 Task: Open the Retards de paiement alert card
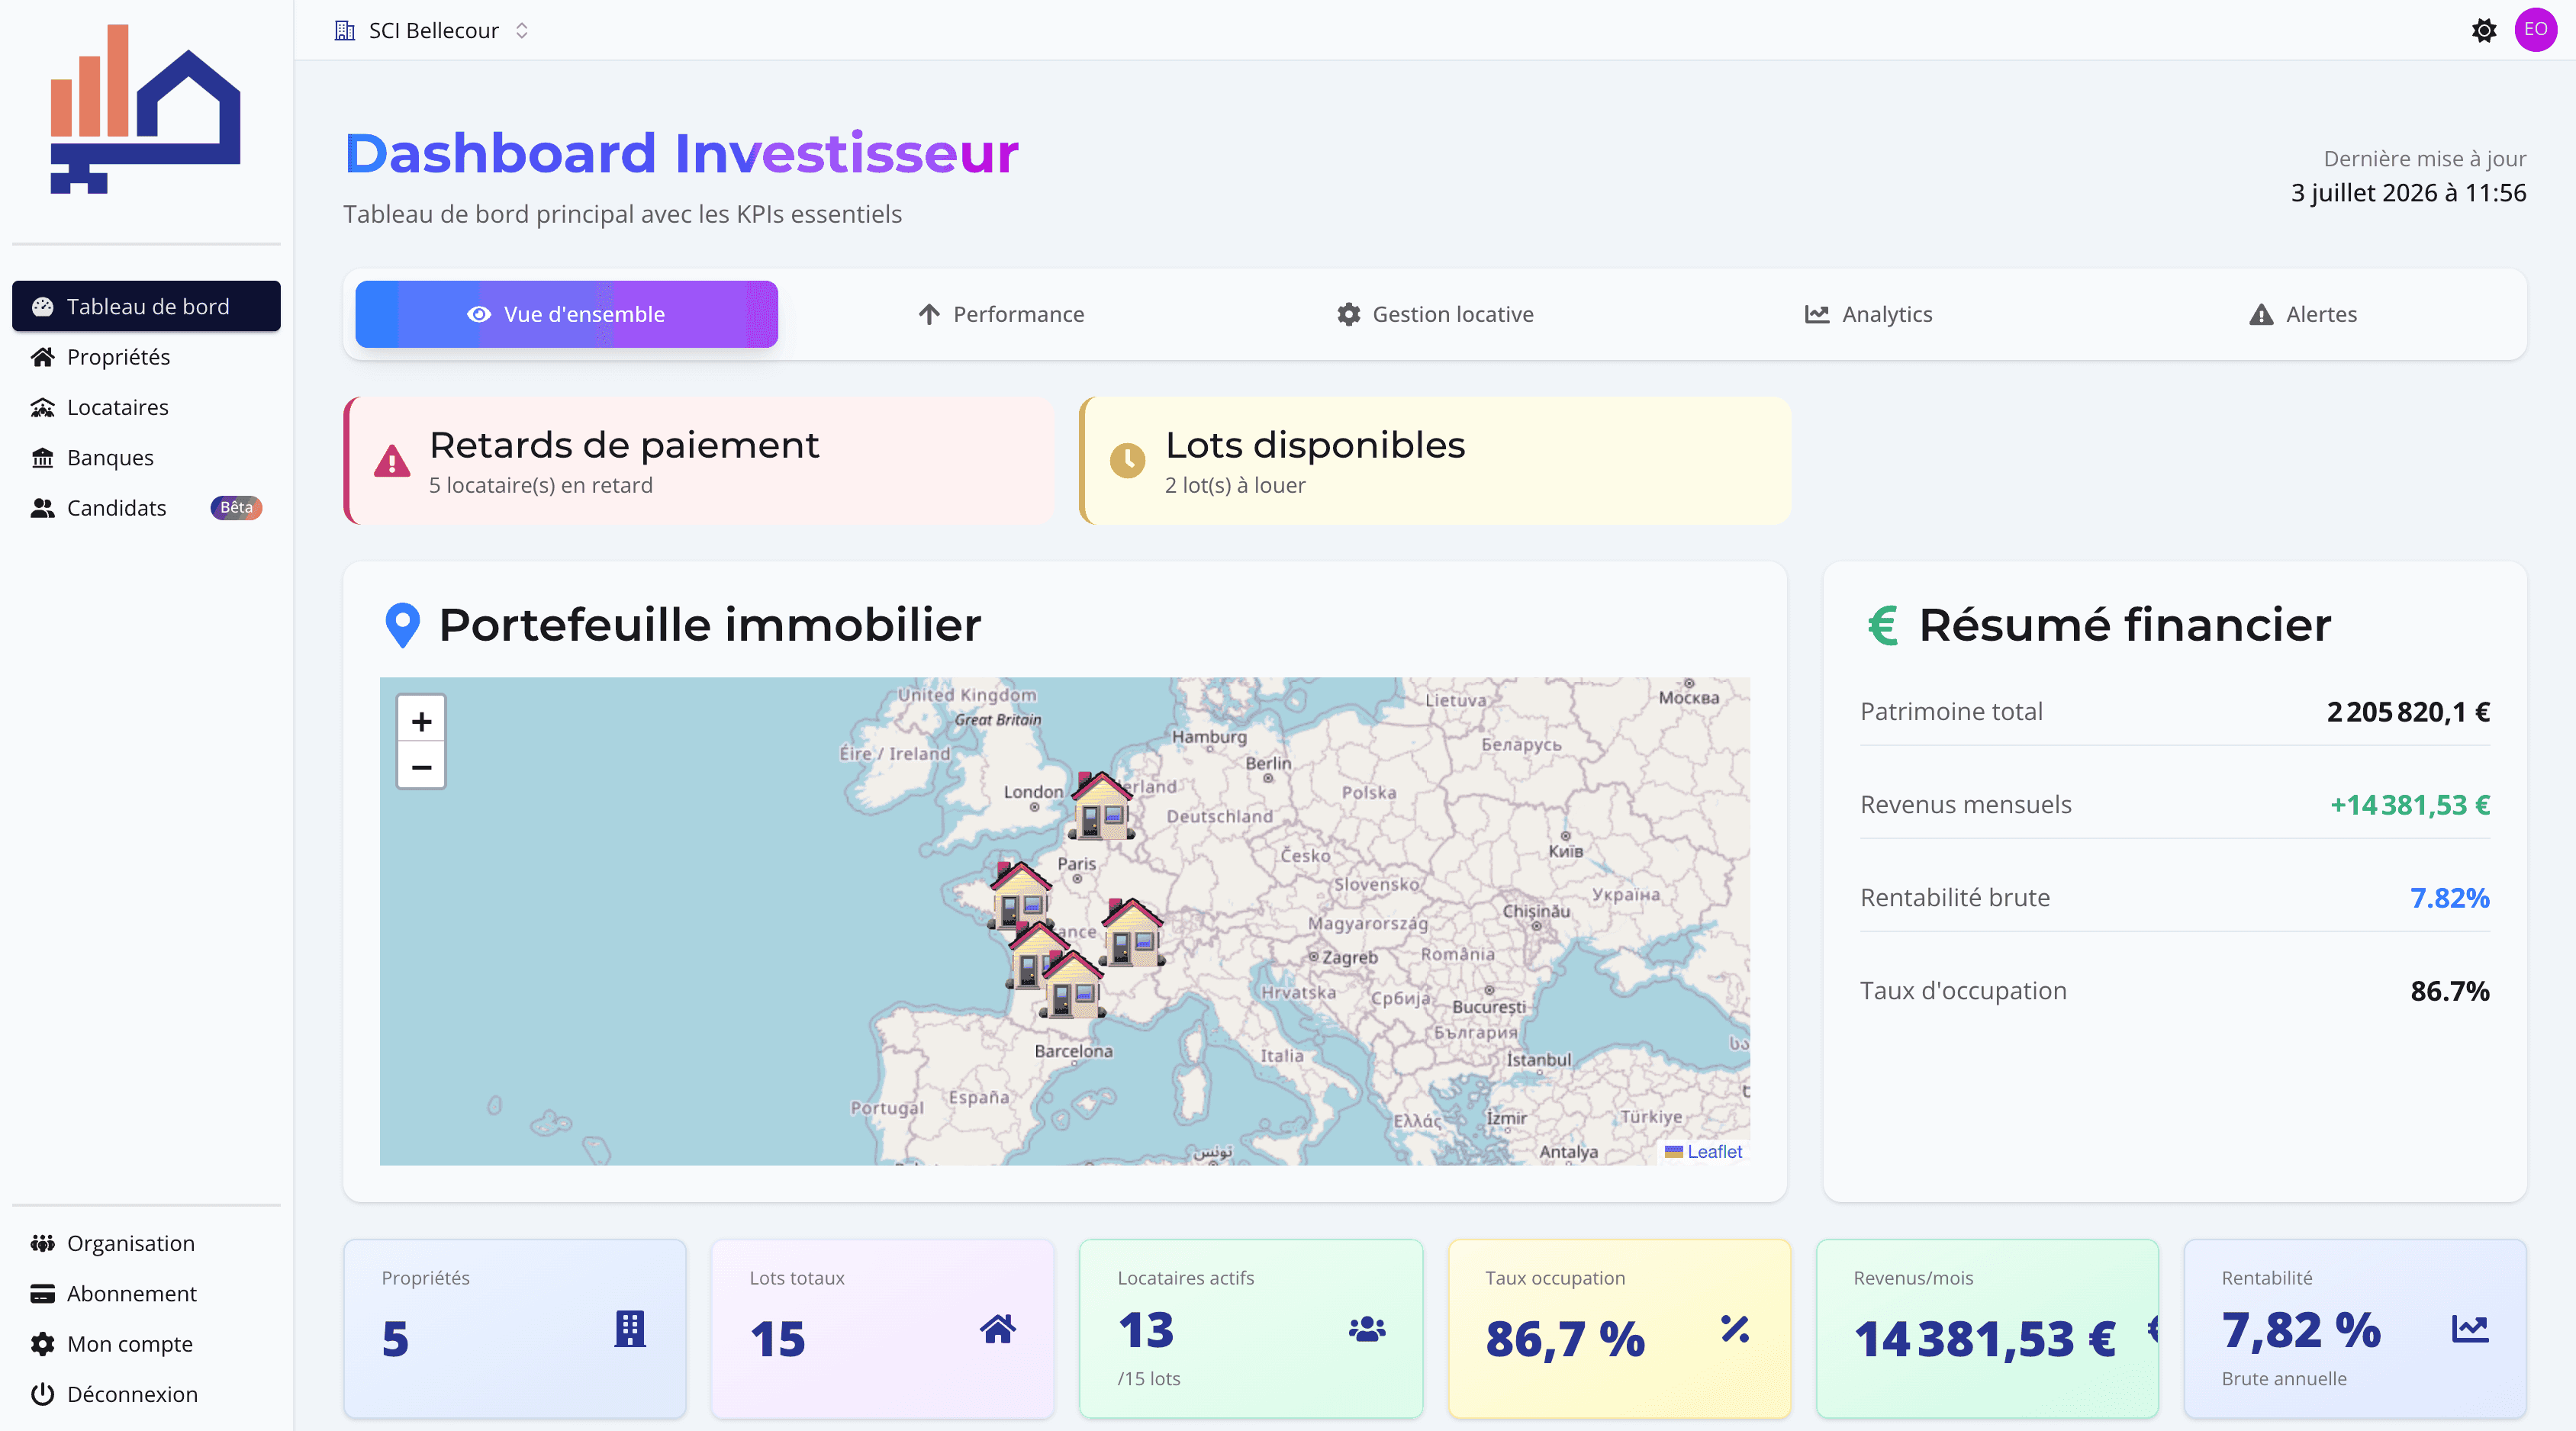click(x=698, y=461)
